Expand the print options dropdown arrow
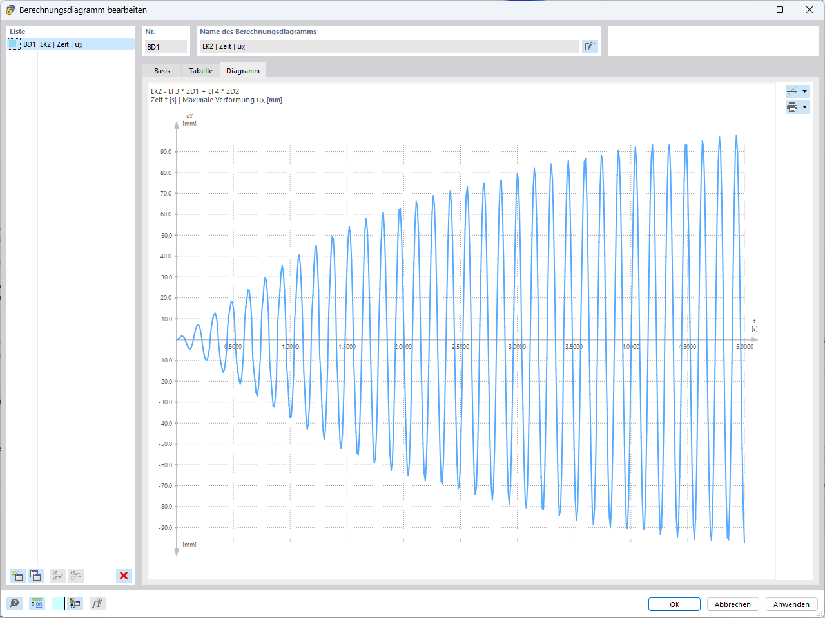 pos(804,107)
